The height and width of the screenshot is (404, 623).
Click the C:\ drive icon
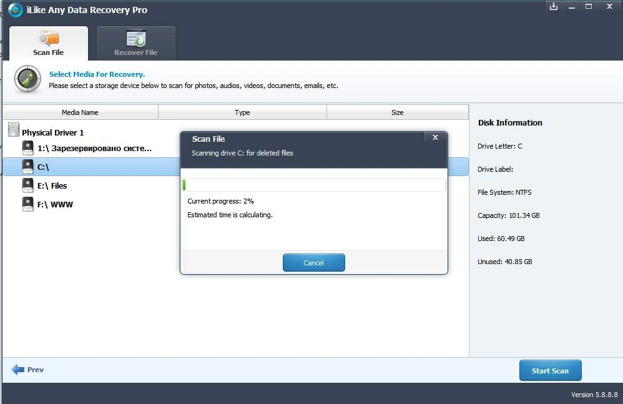[x=28, y=167]
